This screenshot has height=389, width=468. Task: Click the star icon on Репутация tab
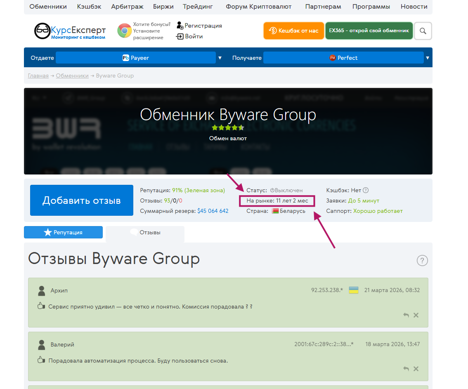coord(48,232)
